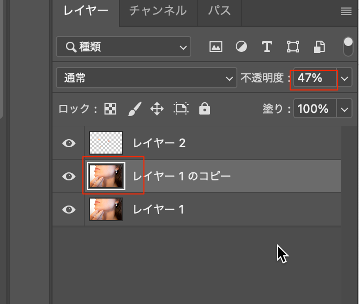Viewport: 359px width, 304px height.
Task: Filter layers by shape type
Action: click(x=293, y=47)
